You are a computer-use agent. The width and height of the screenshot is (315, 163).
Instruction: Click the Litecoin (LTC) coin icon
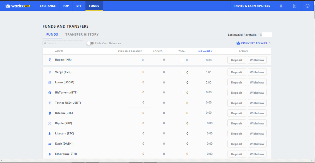(x=50, y=134)
